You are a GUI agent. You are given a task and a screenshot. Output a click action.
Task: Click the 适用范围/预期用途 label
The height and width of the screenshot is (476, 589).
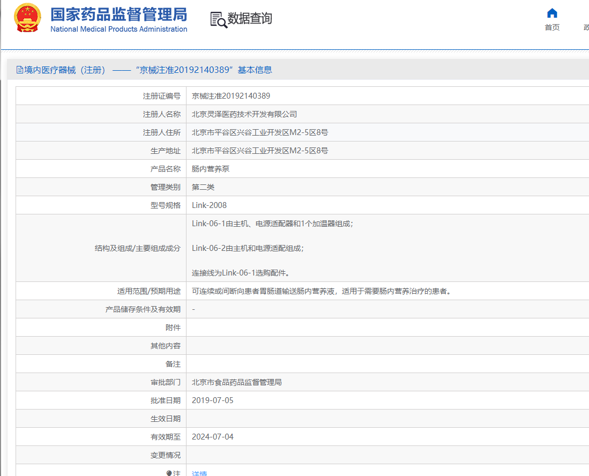point(149,291)
